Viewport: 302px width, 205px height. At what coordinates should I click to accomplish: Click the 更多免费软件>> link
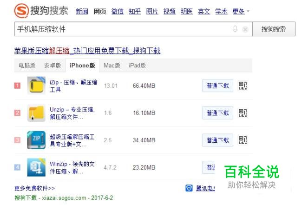pos(35,188)
